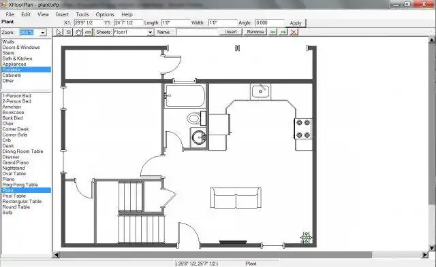This screenshot has width=436, height=267.
Task: Open the Edit menu
Action: click(x=26, y=14)
